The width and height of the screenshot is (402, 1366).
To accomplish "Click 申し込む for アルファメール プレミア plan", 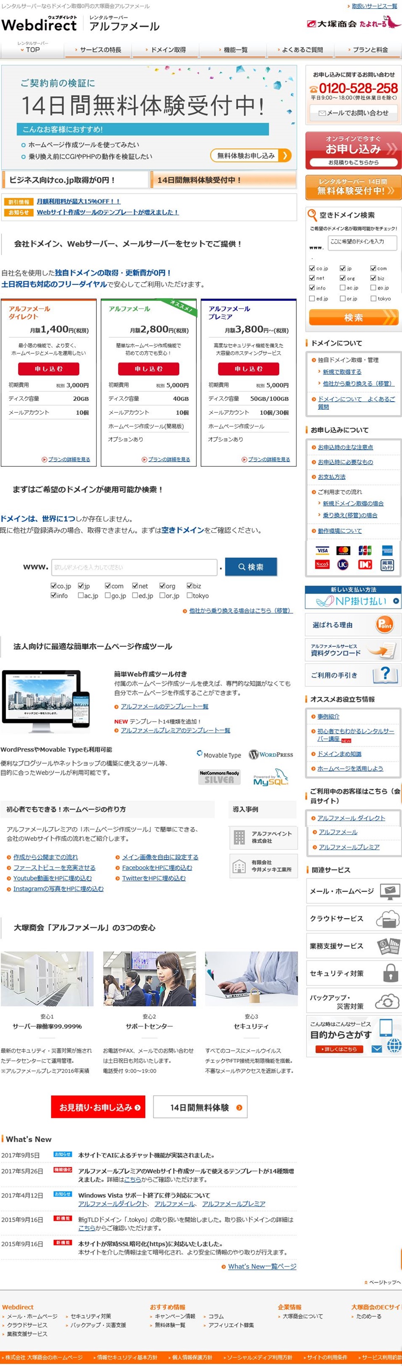I will 248,369.
